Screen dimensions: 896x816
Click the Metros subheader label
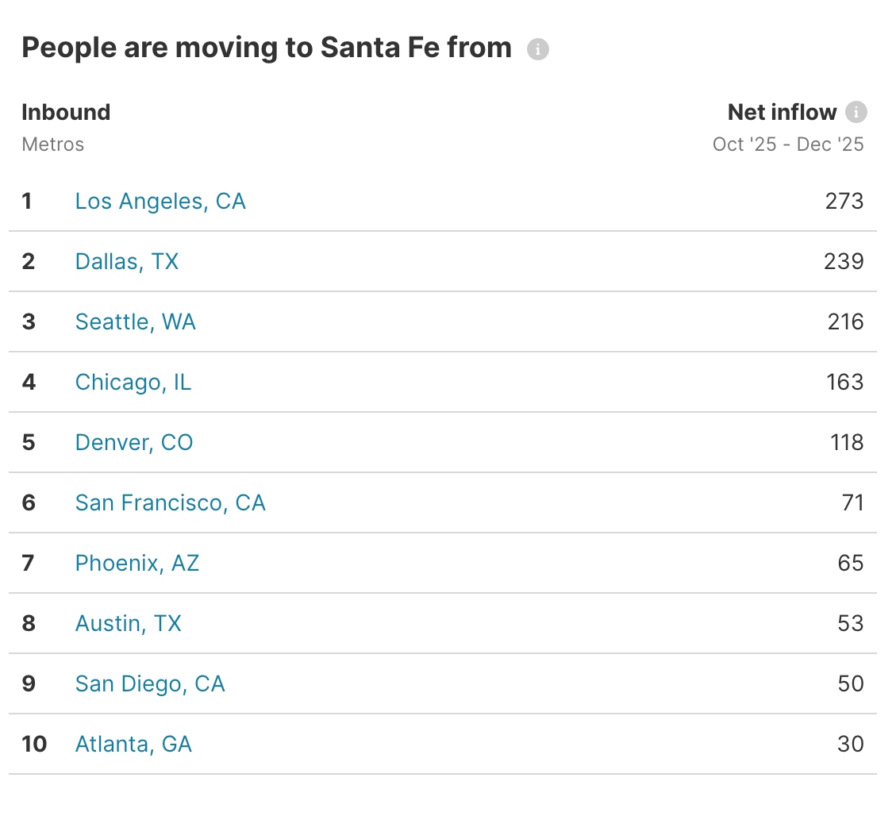[52, 144]
